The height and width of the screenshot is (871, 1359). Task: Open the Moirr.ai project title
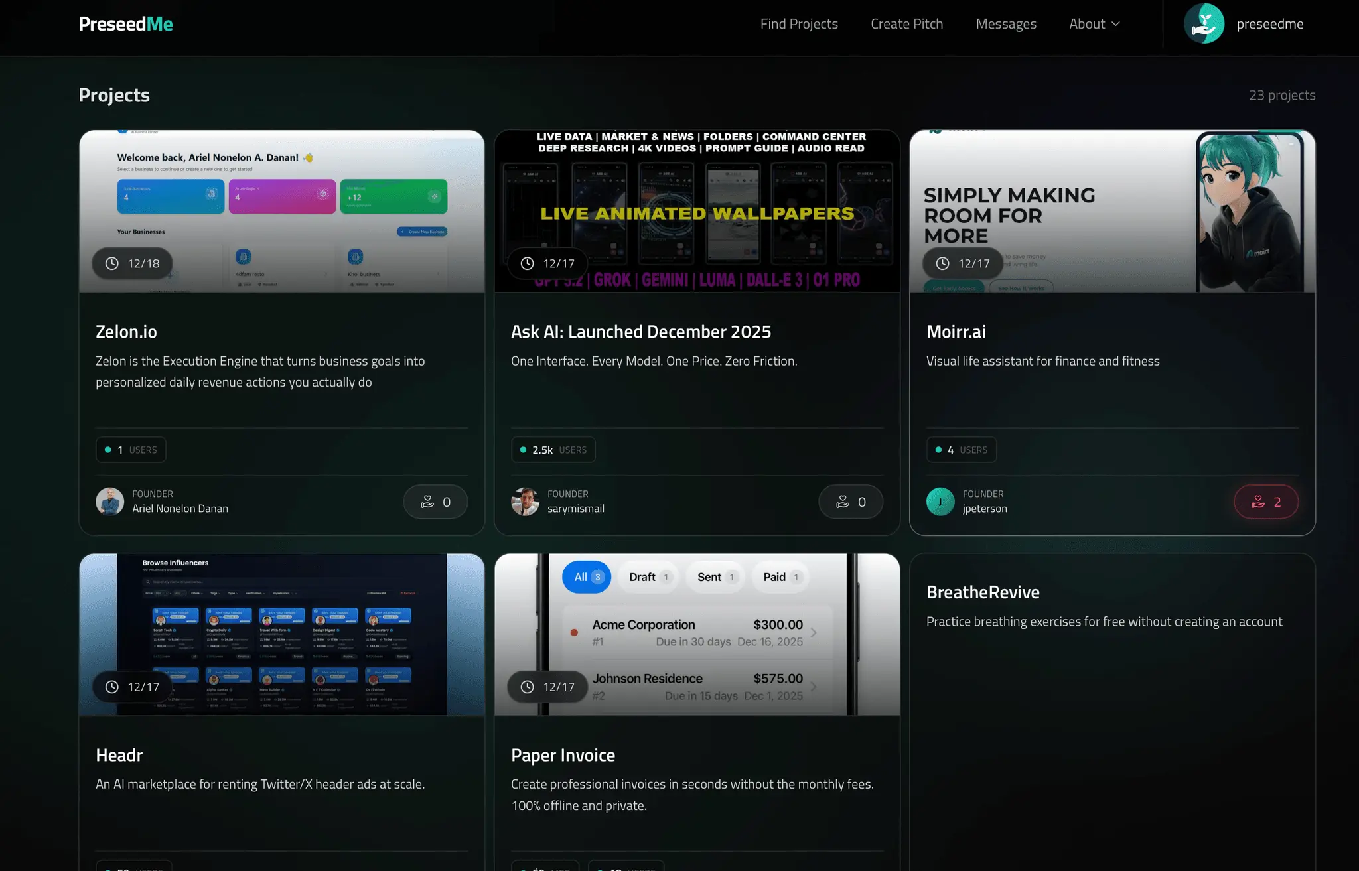coord(956,332)
